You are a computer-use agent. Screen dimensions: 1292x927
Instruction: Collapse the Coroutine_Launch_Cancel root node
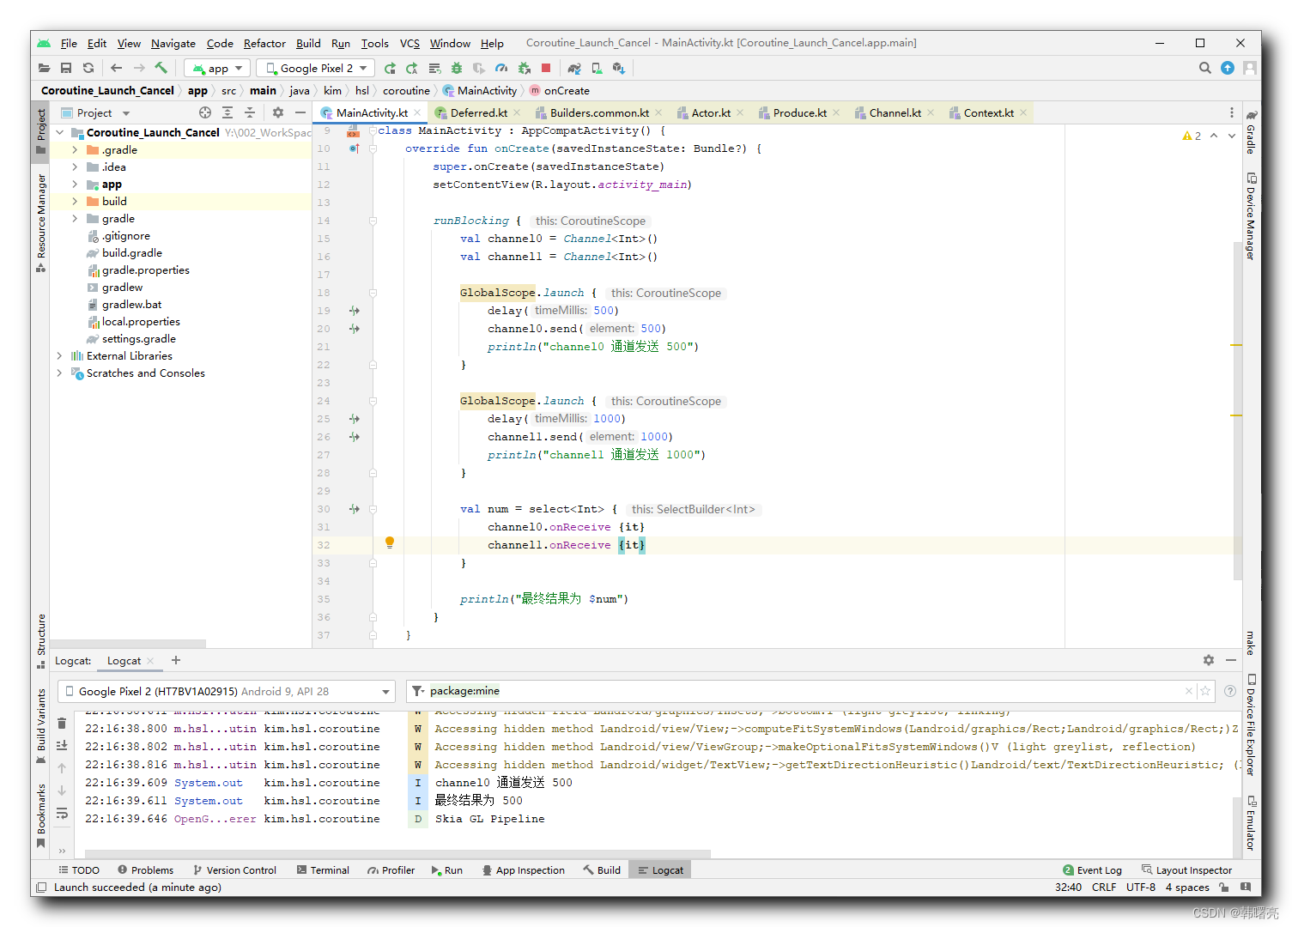coord(60,133)
